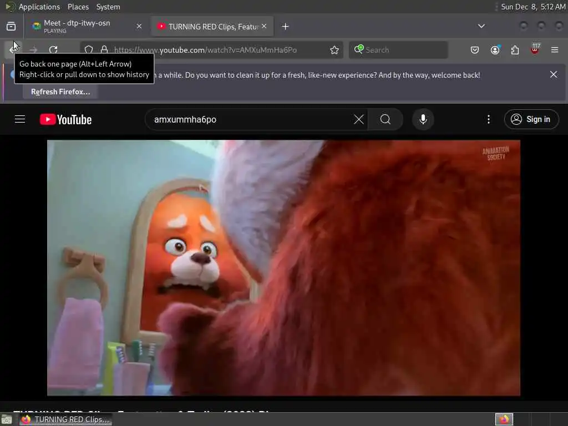
Task: Click the Firefox Search box
Action: pos(398,49)
